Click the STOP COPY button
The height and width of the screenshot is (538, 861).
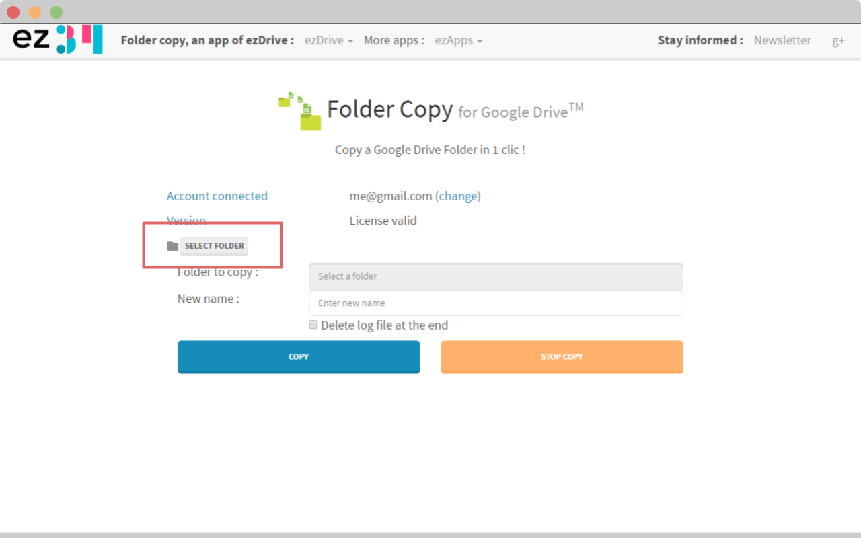[x=562, y=356]
